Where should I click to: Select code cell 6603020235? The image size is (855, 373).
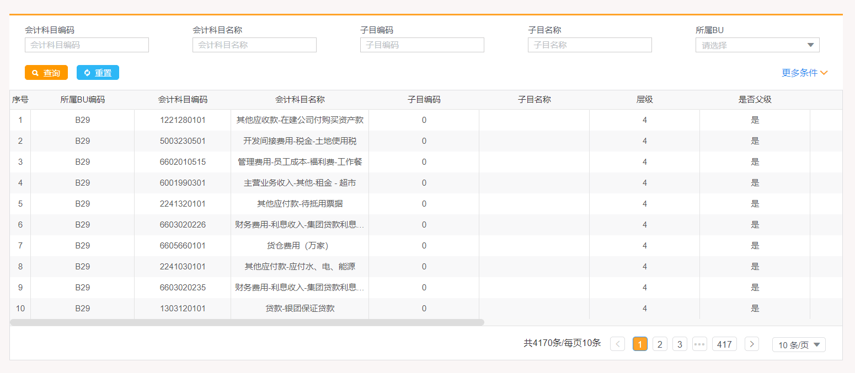click(x=183, y=288)
